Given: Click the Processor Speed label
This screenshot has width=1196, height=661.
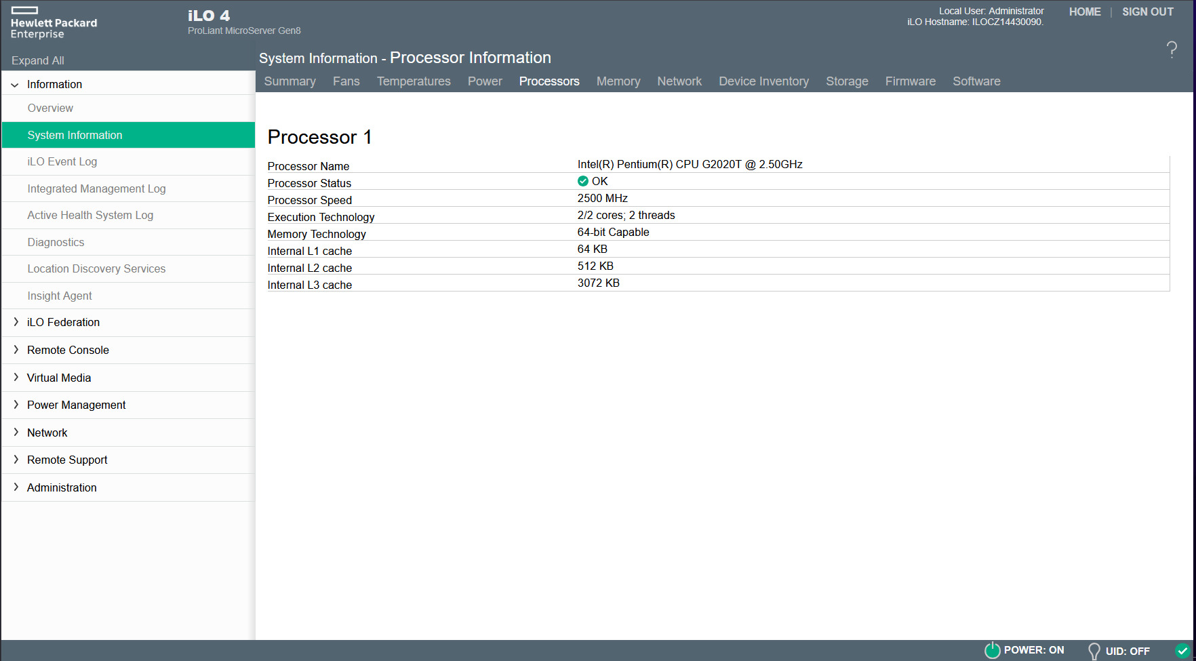Looking at the screenshot, I should [x=310, y=200].
